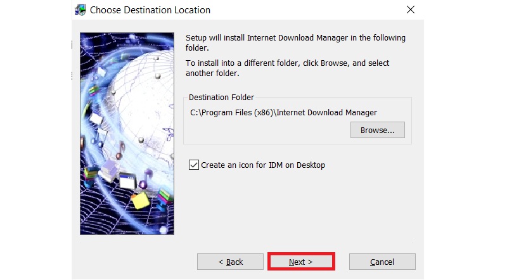
Task: Click the 'To install into a different folder' instruction text
Action: click(287, 68)
